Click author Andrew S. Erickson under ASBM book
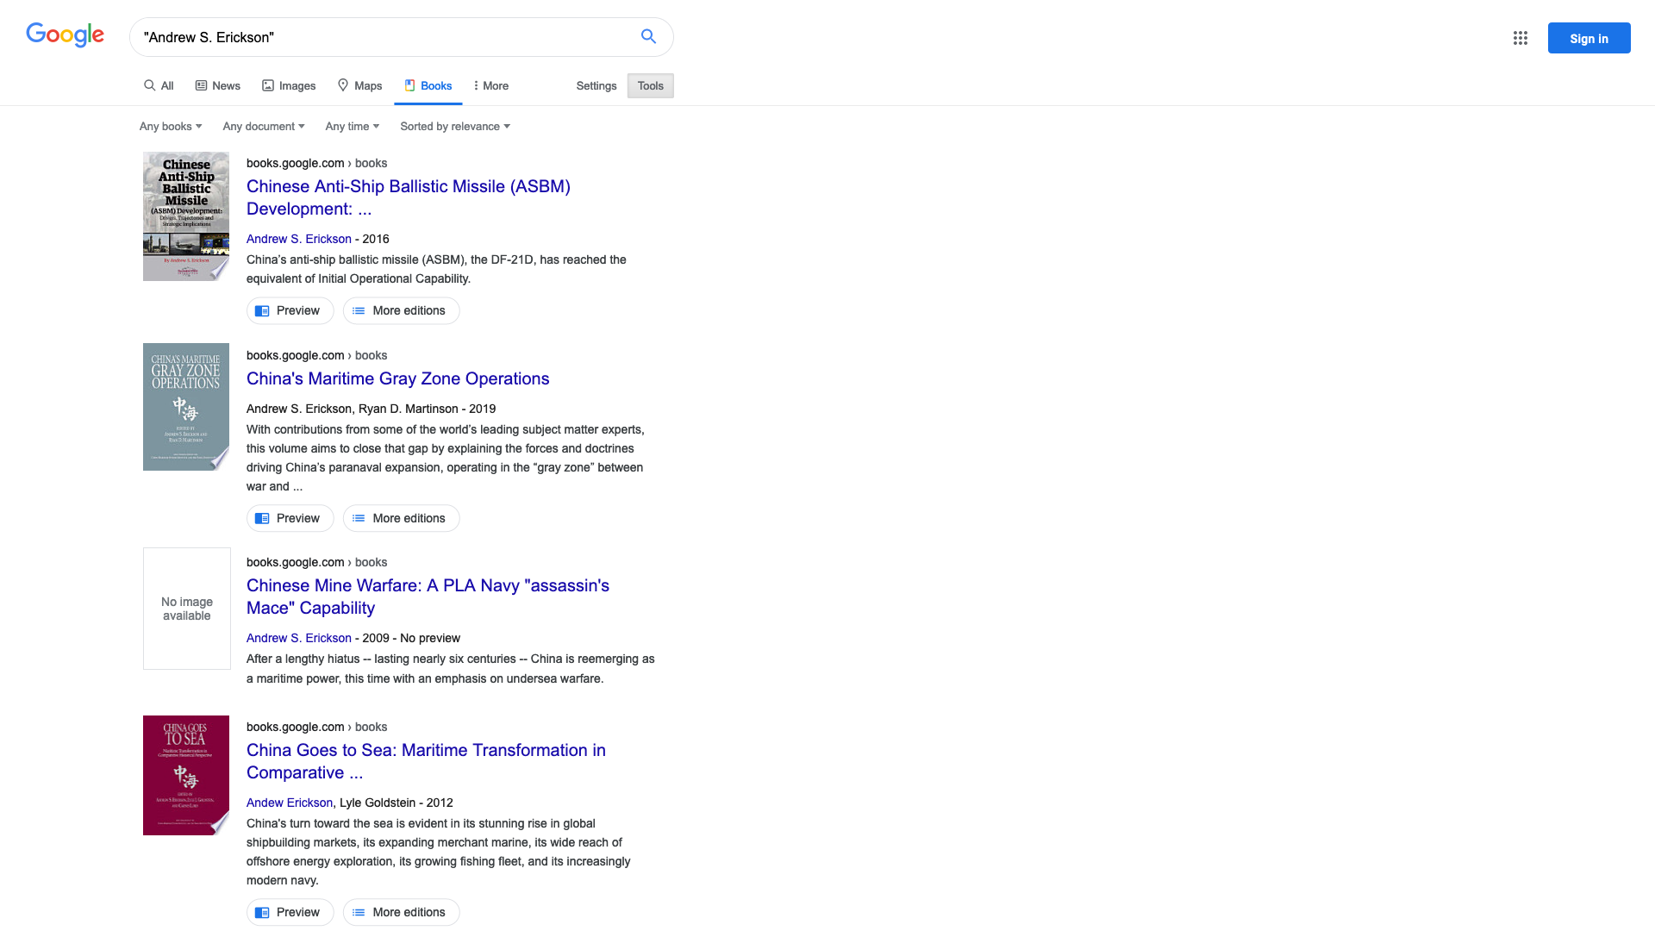The width and height of the screenshot is (1655, 931). click(x=299, y=239)
